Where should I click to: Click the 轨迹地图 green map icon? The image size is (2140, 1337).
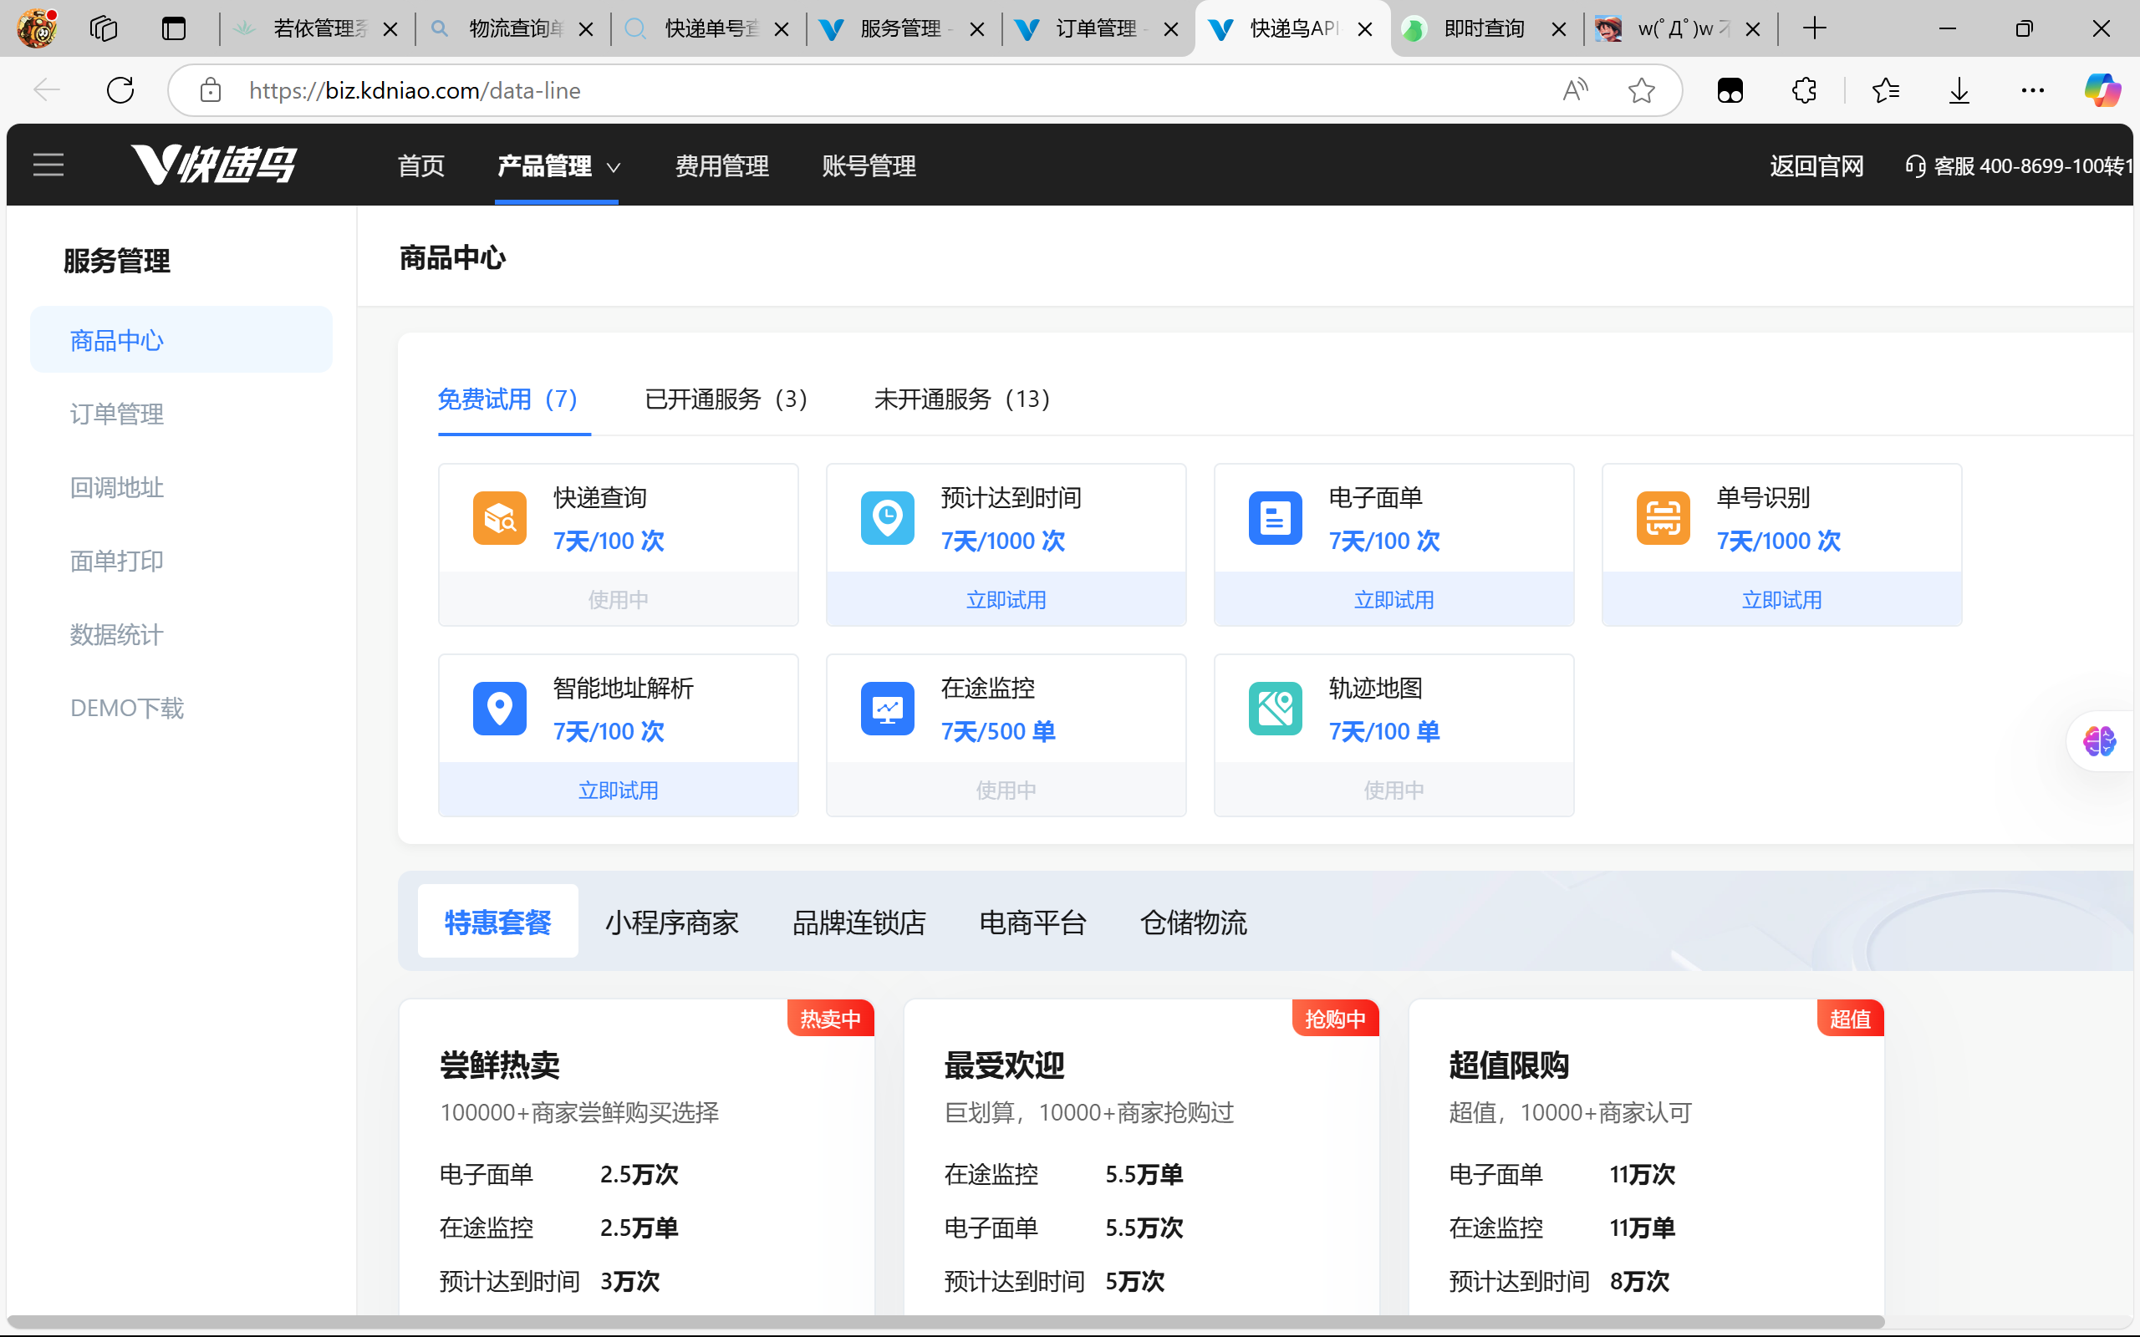coord(1275,709)
